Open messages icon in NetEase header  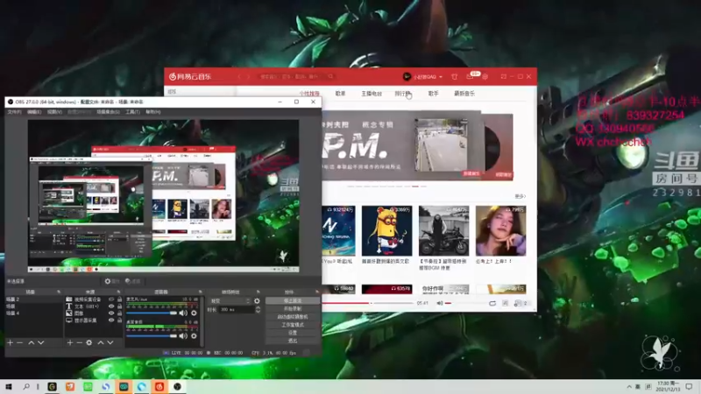470,77
